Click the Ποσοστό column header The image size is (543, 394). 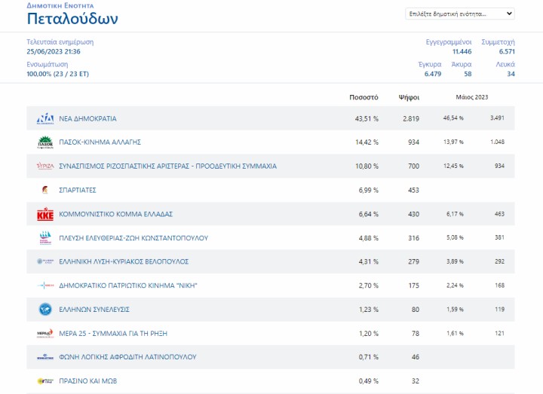(x=364, y=97)
